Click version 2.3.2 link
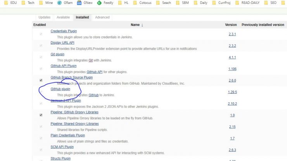 click(232, 46)
